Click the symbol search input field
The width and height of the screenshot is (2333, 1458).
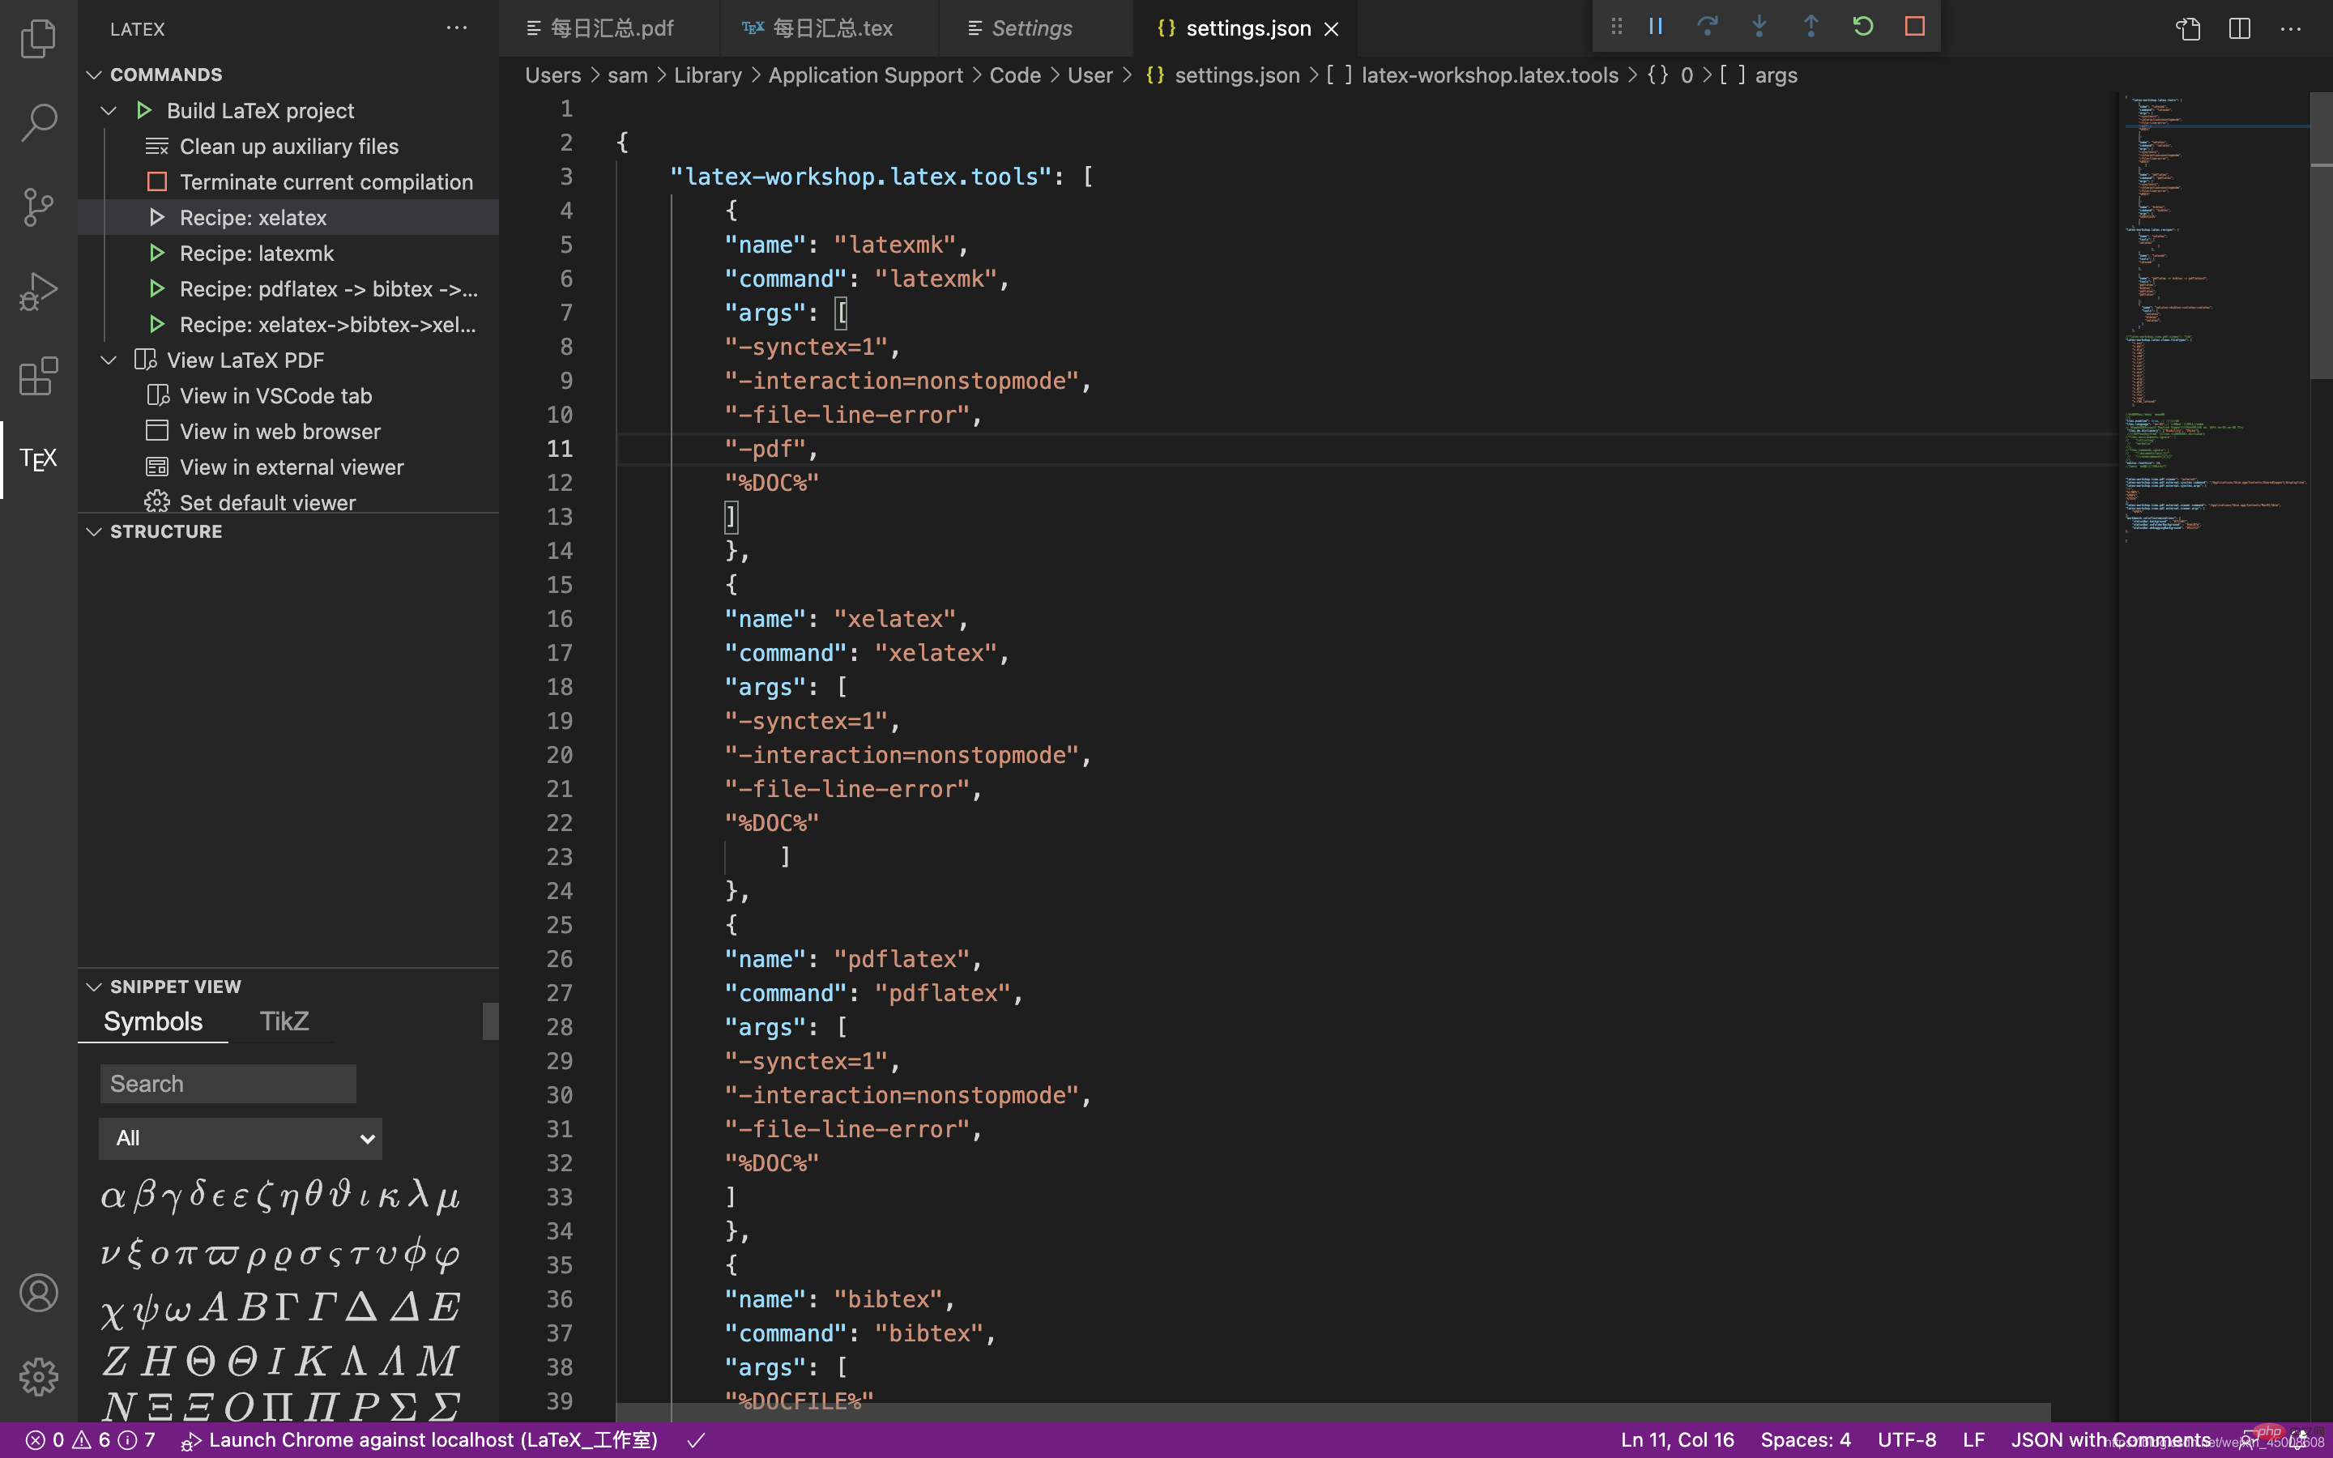click(x=227, y=1081)
